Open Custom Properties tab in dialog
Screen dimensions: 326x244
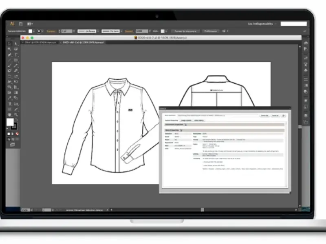coord(172,120)
